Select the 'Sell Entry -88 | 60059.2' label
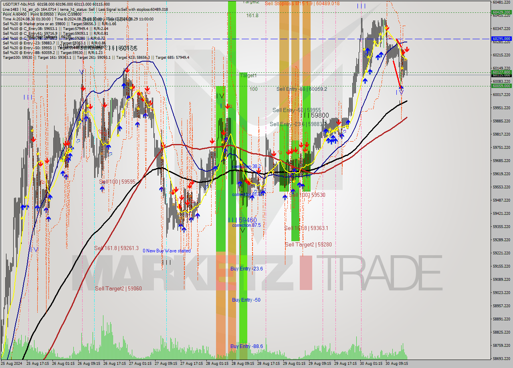The width and height of the screenshot is (513, 368). pyautogui.click(x=302, y=89)
